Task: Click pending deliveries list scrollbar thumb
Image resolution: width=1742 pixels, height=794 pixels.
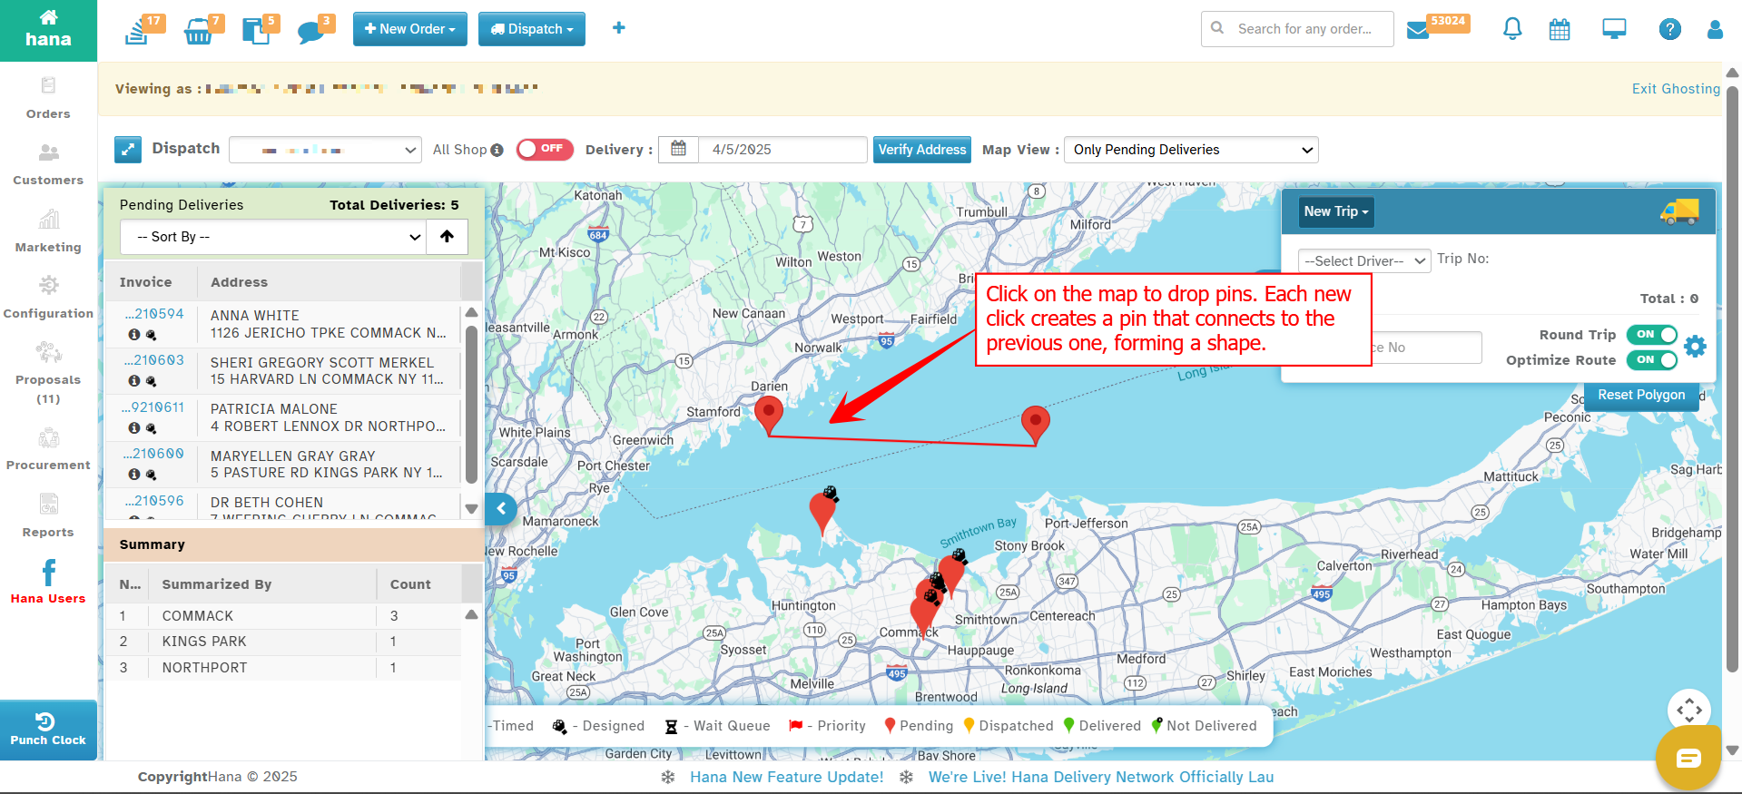Action: click(471, 404)
